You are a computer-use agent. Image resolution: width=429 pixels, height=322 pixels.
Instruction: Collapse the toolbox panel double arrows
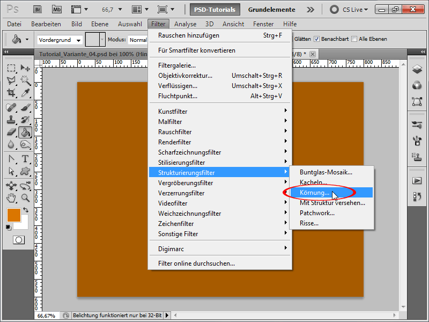pyautogui.click(x=6, y=52)
